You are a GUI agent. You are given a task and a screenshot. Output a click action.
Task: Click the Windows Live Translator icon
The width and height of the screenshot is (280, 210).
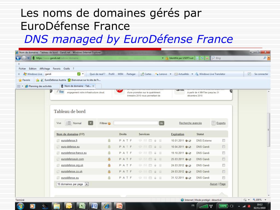pyautogui.click(x=197, y=74)
